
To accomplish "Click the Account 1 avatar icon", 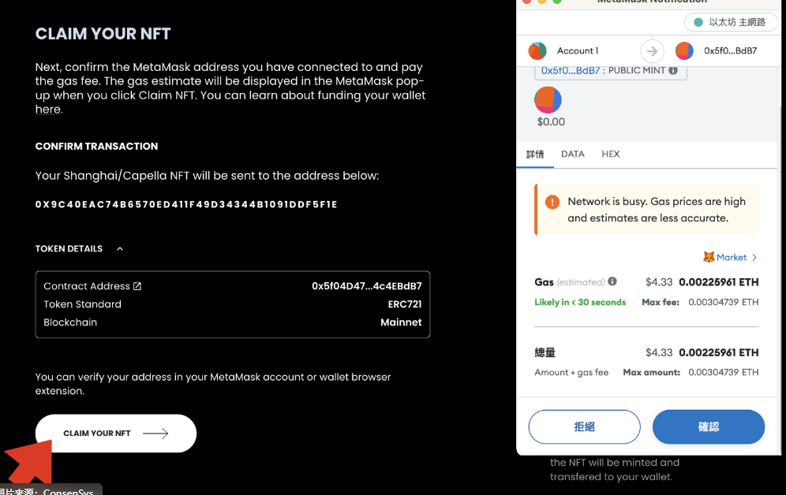I will pyautogui.click(x=537, y=50).
